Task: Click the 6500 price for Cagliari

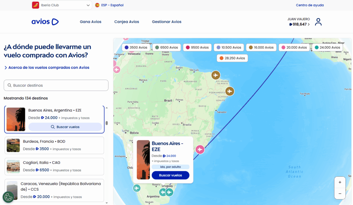Action: point(42,170)
